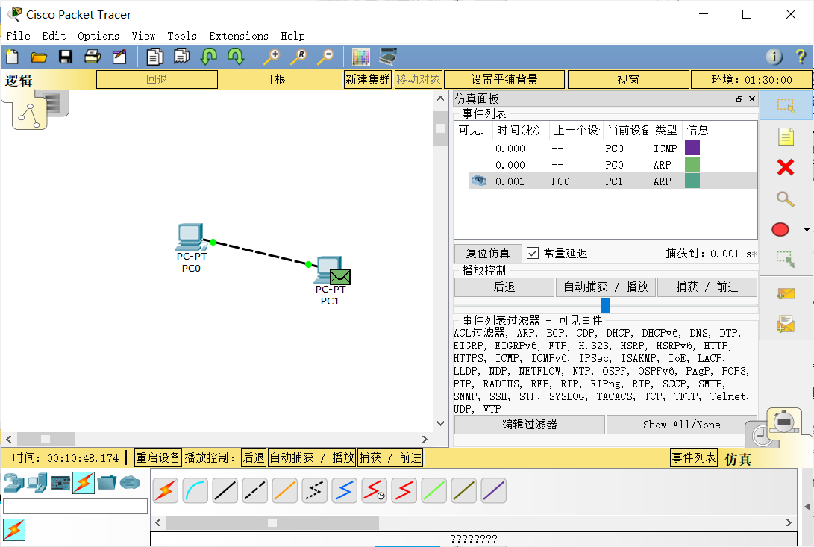The height and width of the screenshot is (547, 814).
Task: Open the Options menu
Action: (98, 36)
